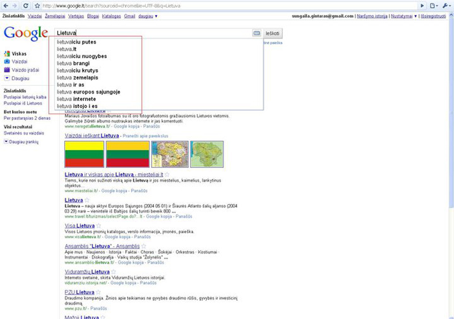Open Vaizdai ieškant Lietuva link

pos(92,136)
